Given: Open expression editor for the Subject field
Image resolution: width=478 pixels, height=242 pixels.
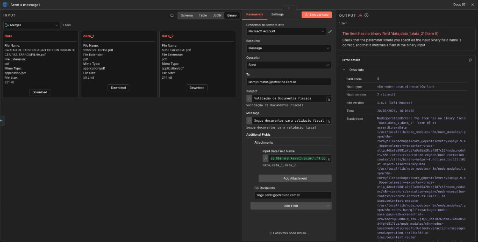Looking at the screenshot, I should coord(328,99).
